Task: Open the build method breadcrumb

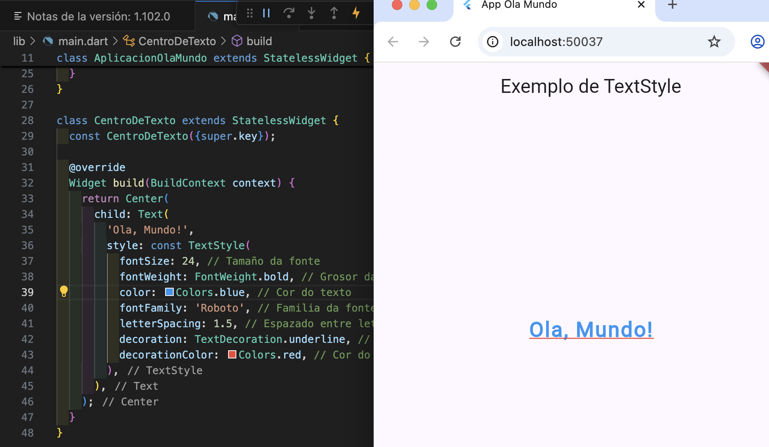Action: click(x=259, y=41)
